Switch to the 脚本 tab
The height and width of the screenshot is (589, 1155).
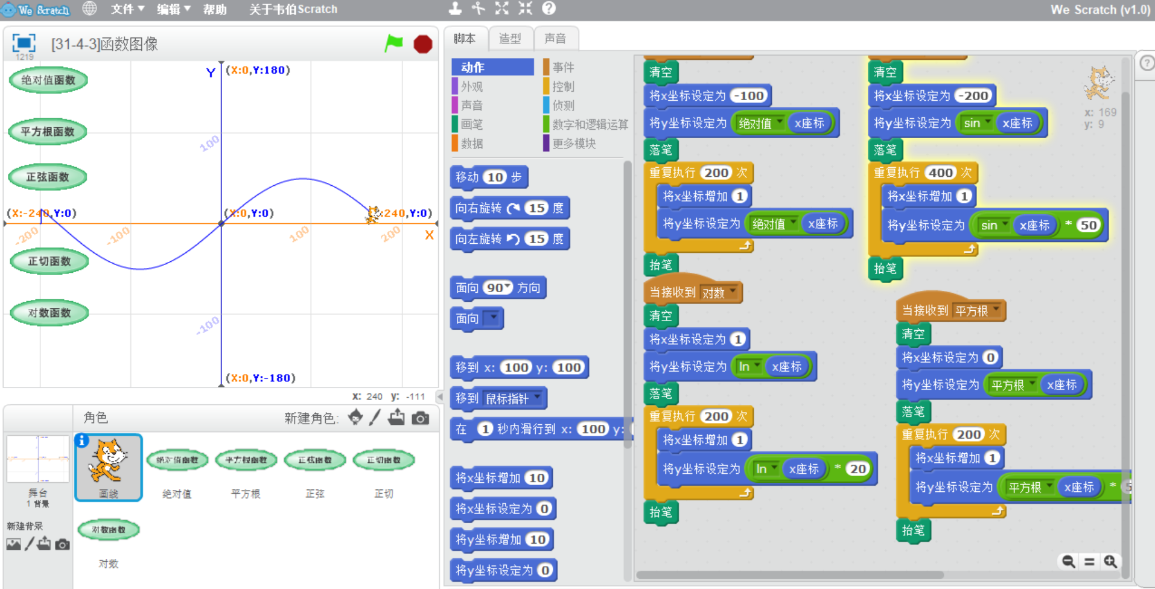pyautogui.click(x=465, y=39)
